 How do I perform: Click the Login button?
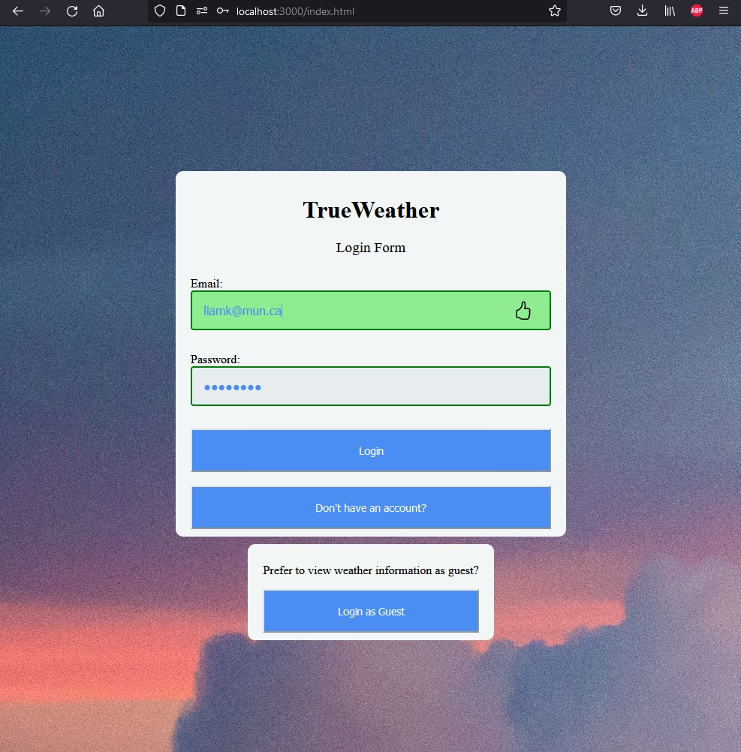371,450
